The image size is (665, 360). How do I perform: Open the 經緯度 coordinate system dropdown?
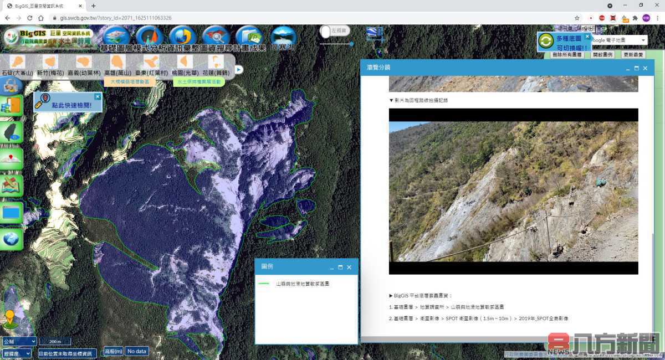17,353
